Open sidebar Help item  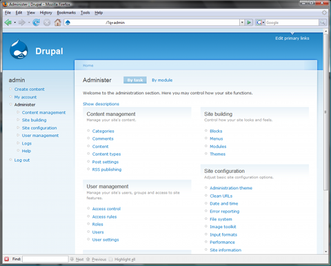26,151
